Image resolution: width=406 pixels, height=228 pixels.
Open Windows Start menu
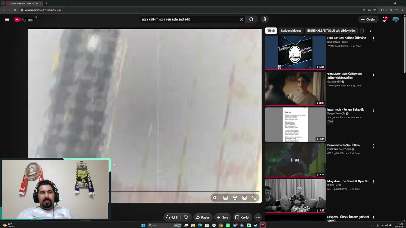pyautogui.click(x=143, y=225)
